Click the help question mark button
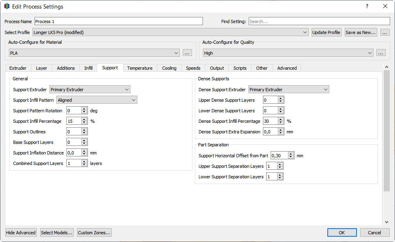Screen dimensions: 395x242 367,6
